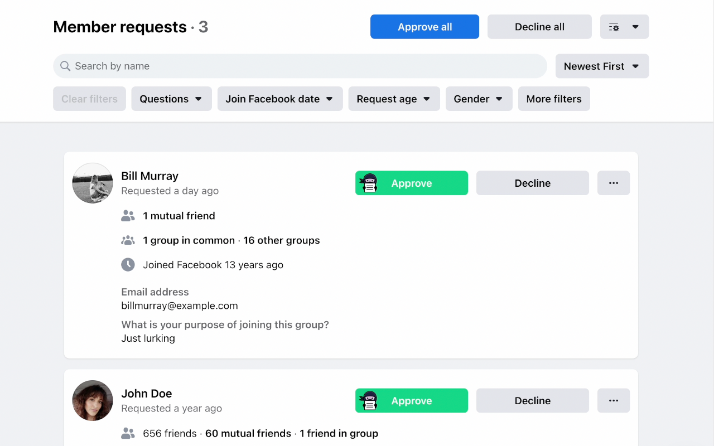
Task: Click the More filters button
Action: click(554, 99)
